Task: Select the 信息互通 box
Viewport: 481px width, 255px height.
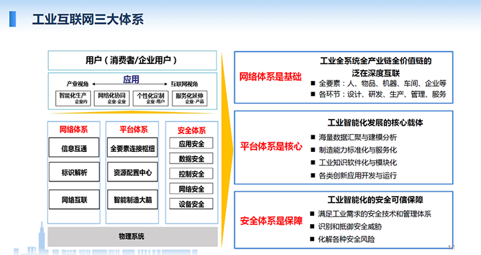Action: point(74,148)
